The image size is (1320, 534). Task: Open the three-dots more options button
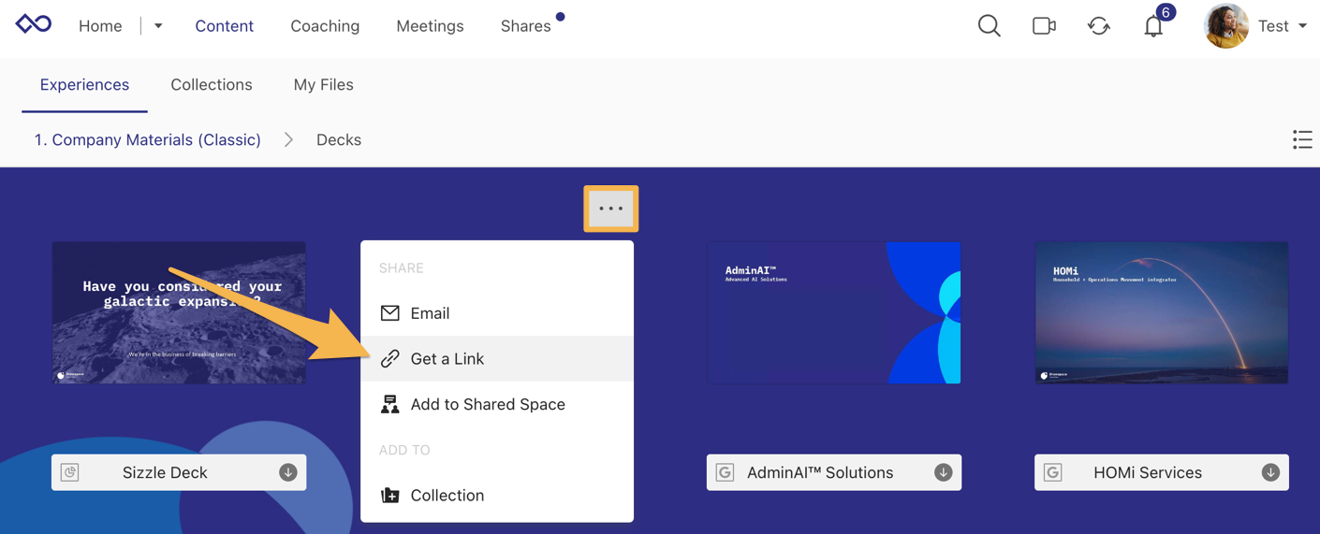pos(611,209)
